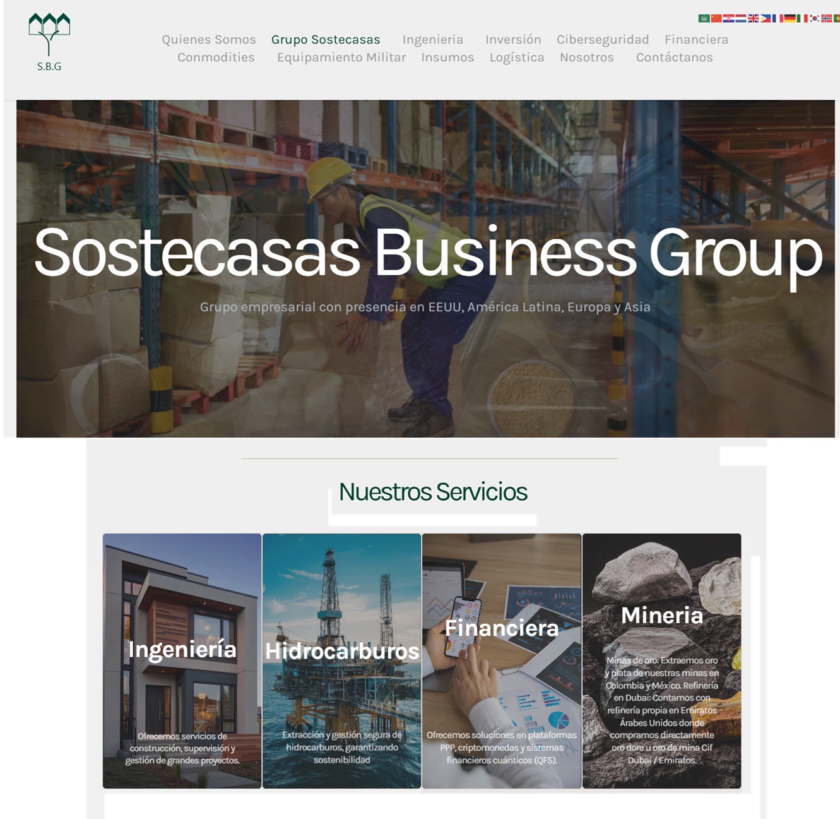Select the Netherlands flag language
The image size is (840, 819).
pyautogui.click(x=741, y=18)
